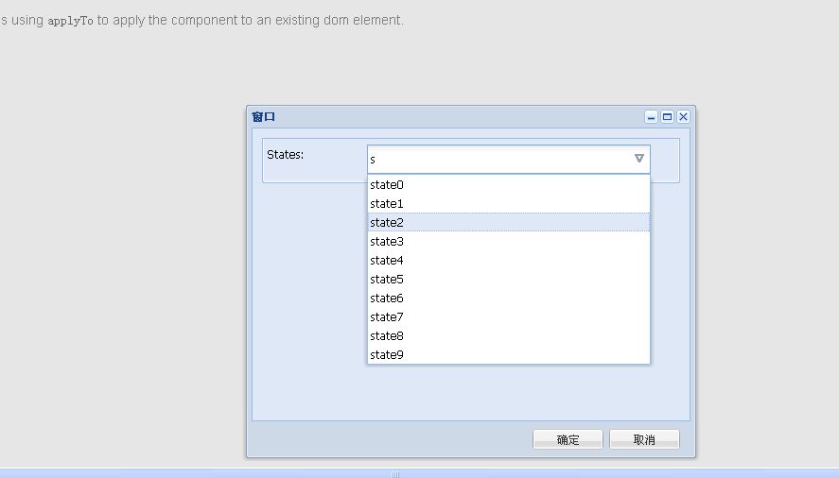Click state9 at the list bottom
This screenshot has height=478, width=839.
(508, 355)
